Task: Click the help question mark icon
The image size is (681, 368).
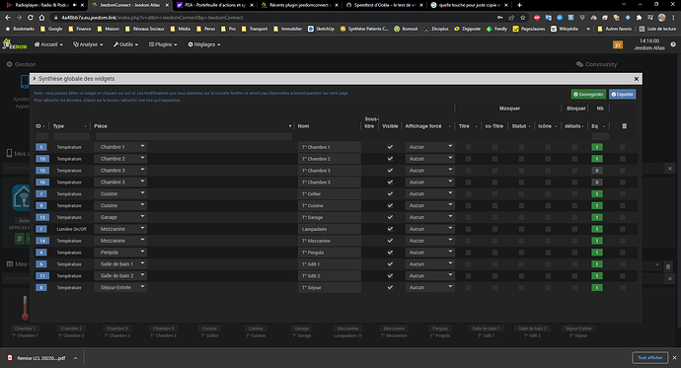Action: (x=673, y=44)
